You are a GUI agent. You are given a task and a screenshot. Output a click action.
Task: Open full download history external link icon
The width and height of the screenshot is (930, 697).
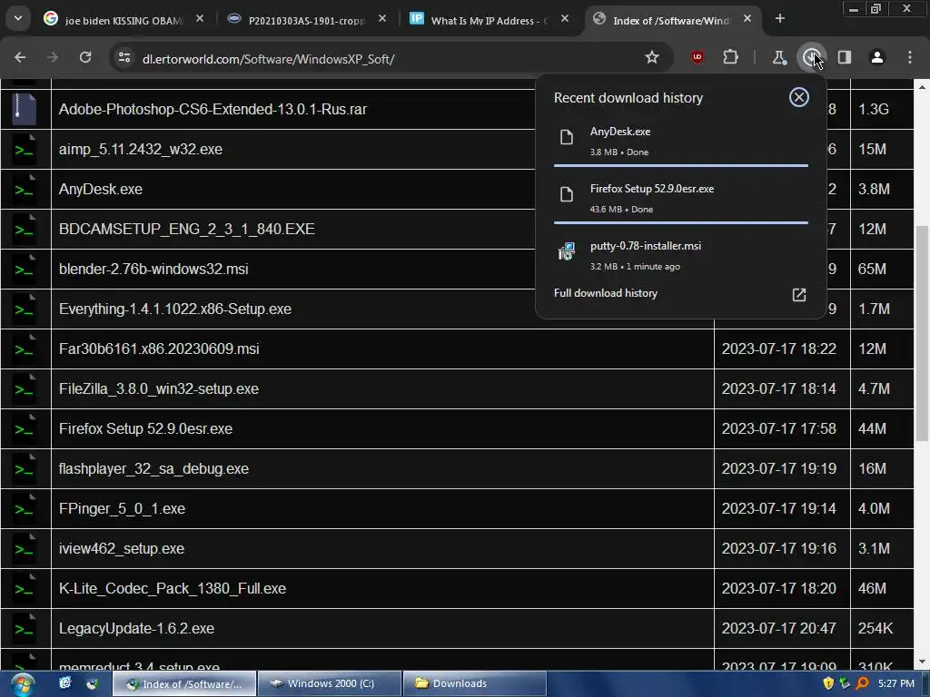[x=799, y=295]
